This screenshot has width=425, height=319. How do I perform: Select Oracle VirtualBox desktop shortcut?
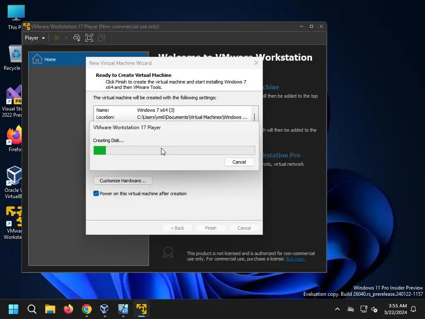point(14,182)
